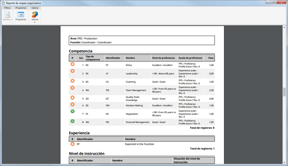Click the 'Experiencia' section heading
Image resolution: width=288 pixels, height=166 pixels.
[79, 133]
